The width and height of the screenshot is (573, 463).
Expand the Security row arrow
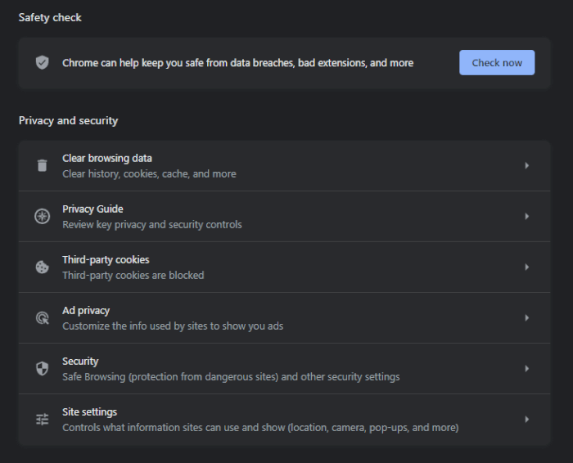coord(526,368)
